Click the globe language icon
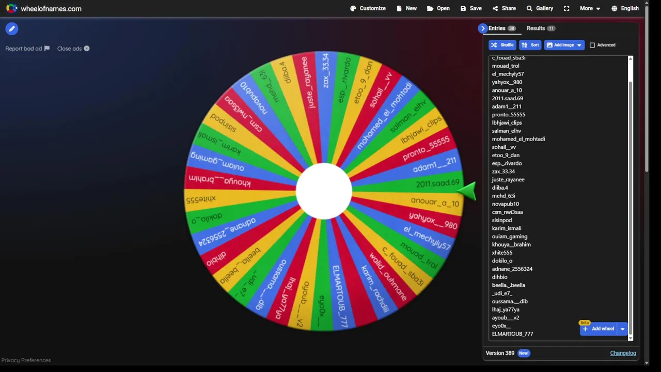661x372 pixels. pos(614,8)
